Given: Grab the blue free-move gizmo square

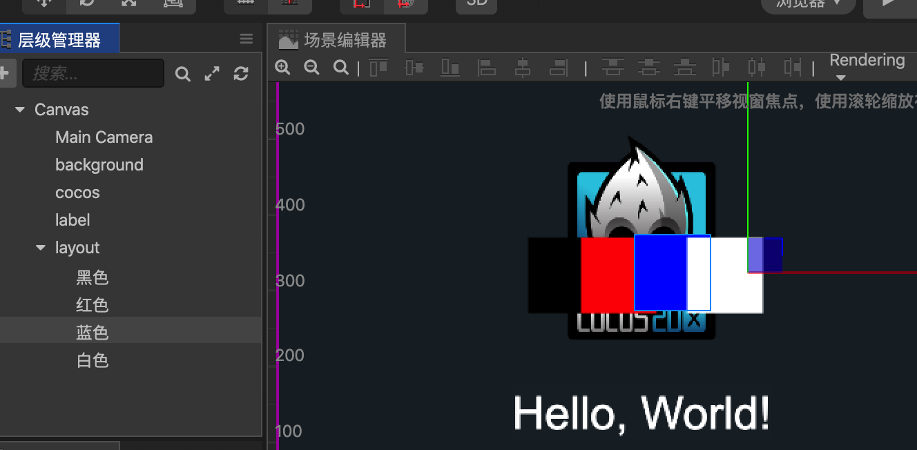Looking at the screenshot, I should [765, 255].
